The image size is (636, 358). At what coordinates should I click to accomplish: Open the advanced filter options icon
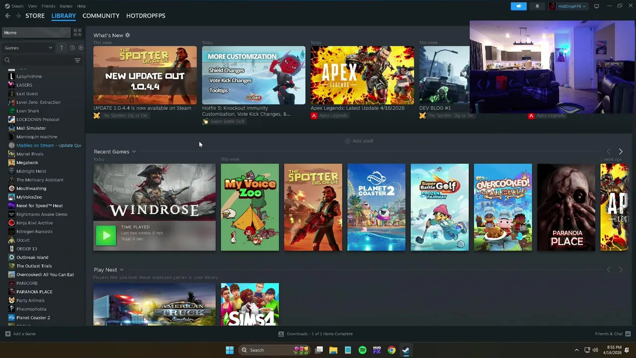[x=77, y=60]
